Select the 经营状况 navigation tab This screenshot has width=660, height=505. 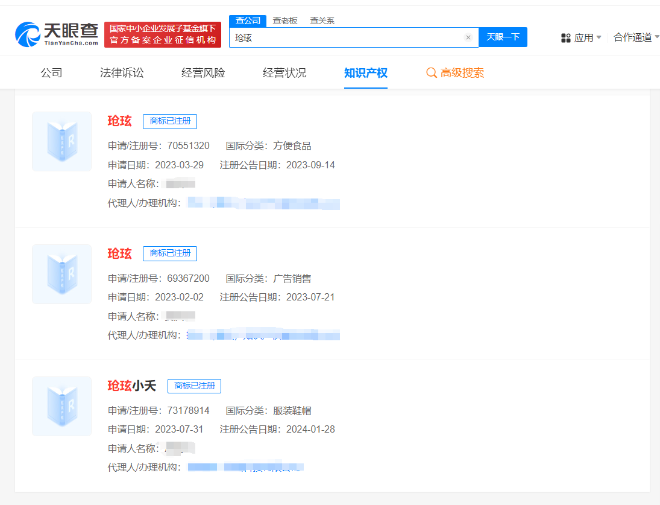point(284,72)
